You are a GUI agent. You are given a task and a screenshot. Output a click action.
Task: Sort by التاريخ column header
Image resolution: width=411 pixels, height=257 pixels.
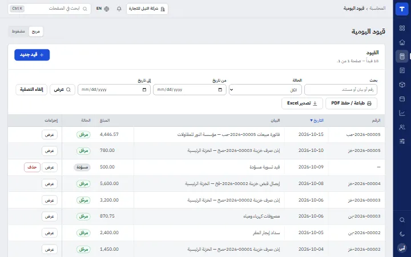(x=317, y=121)
